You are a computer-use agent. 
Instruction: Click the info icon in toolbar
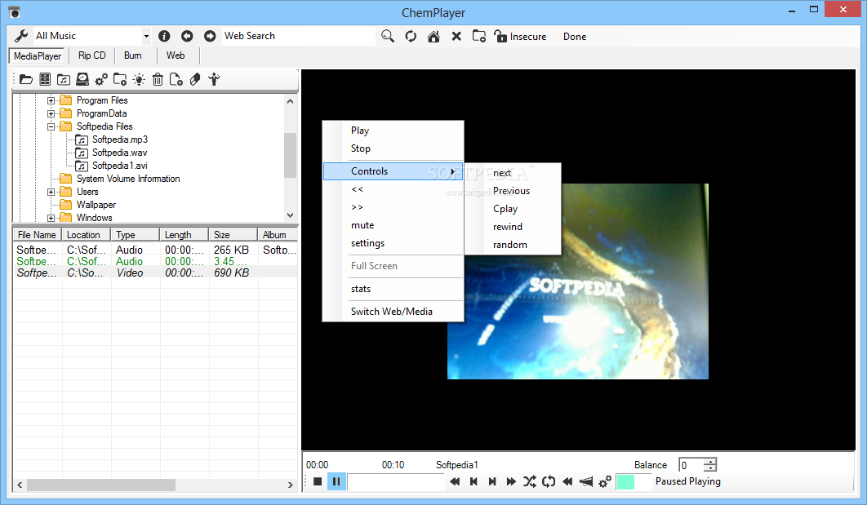coord(164,36)
